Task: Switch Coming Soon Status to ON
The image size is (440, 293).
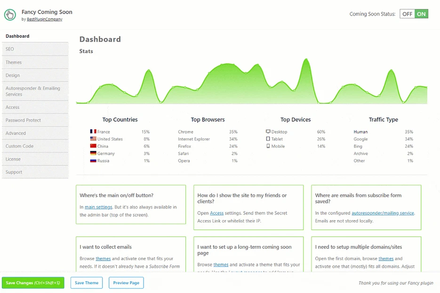Action: click(421, 14)
